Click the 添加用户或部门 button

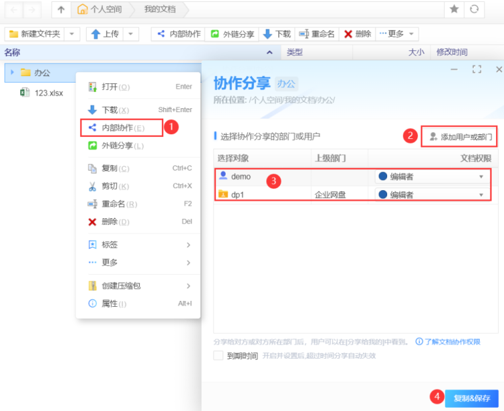(460, 137)
